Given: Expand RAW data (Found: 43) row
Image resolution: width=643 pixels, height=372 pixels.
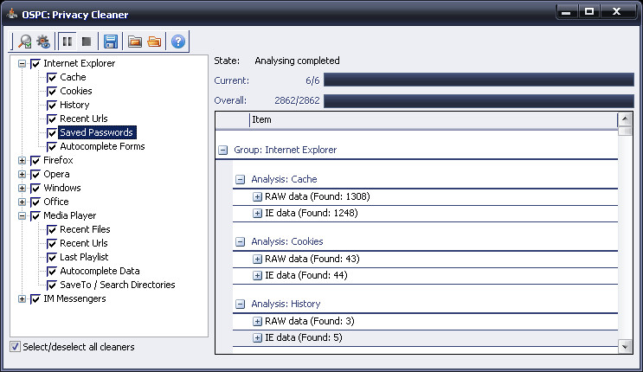Looking at the screenshot, I should 257,260.
